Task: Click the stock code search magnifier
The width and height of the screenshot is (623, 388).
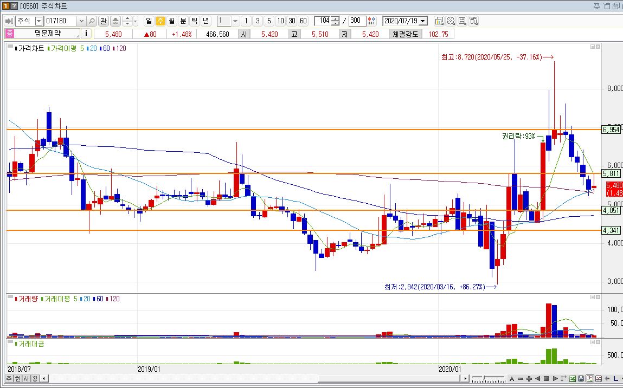Action: point(92,21)
